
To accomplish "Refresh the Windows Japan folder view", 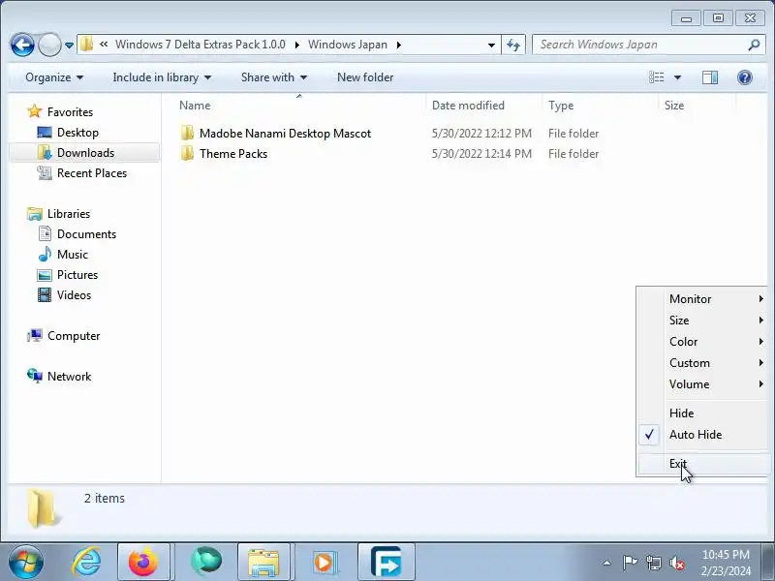I will pyautogui.click(x=513, y=45).
